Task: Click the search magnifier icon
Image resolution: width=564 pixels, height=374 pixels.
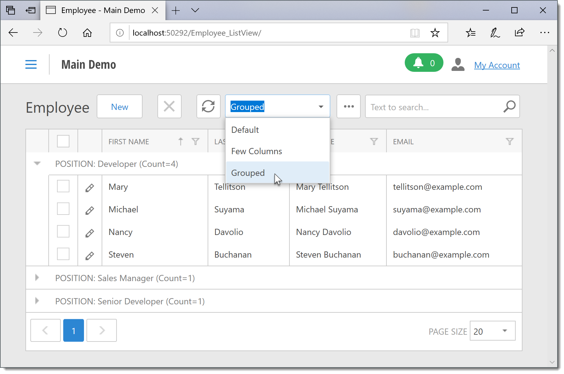Action: pyautogui.click(x=509, y=107)
